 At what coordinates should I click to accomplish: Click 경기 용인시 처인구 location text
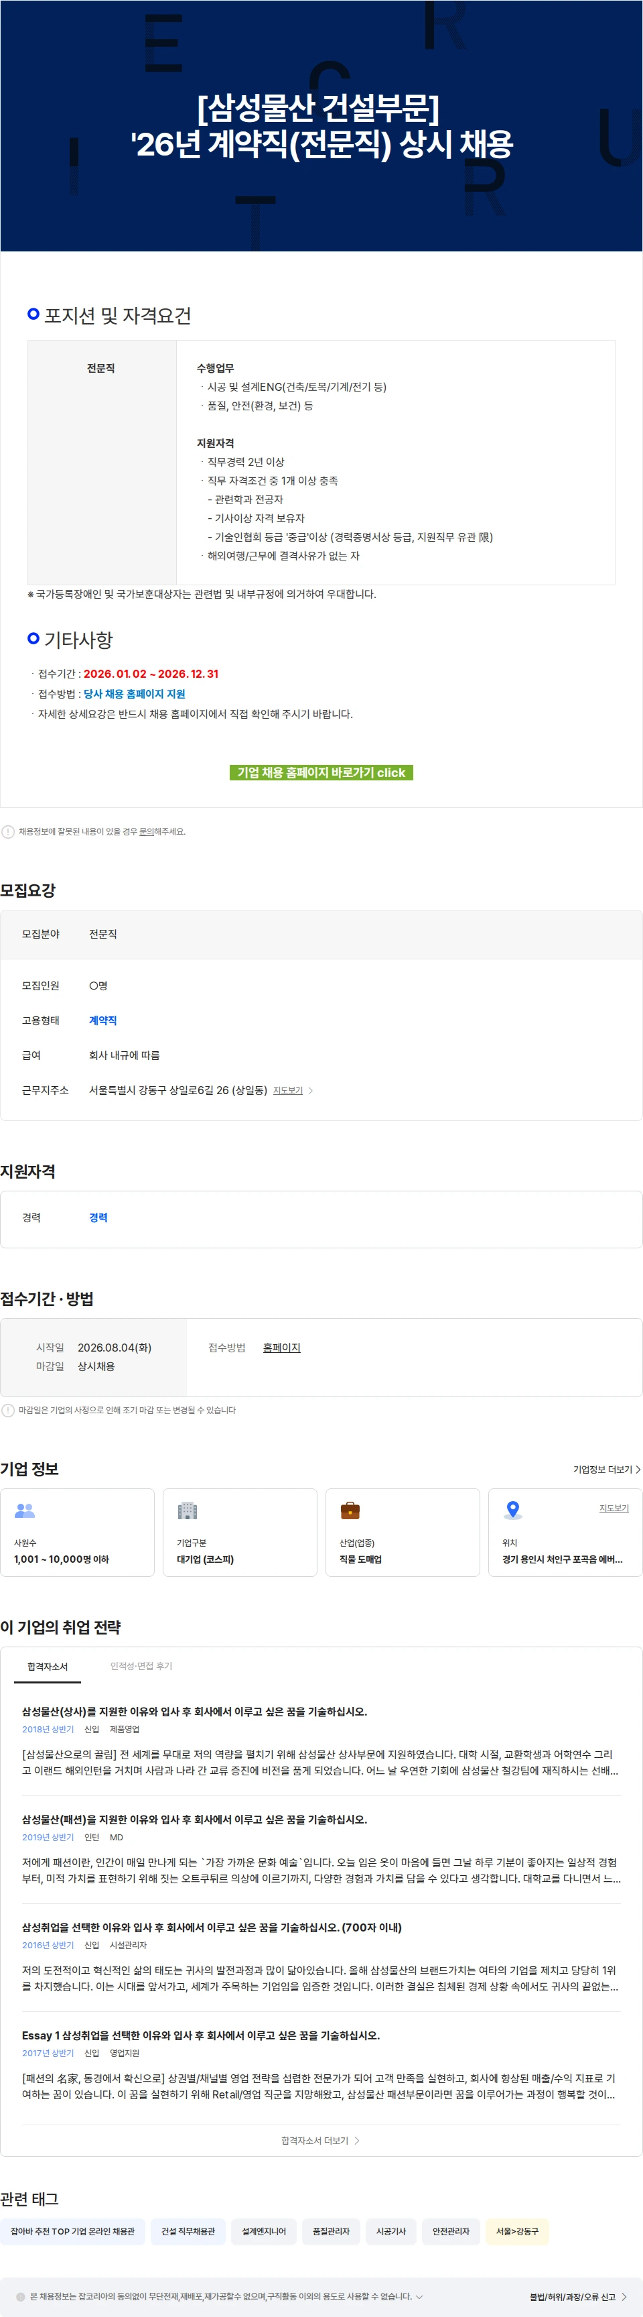click(562, 1559)
